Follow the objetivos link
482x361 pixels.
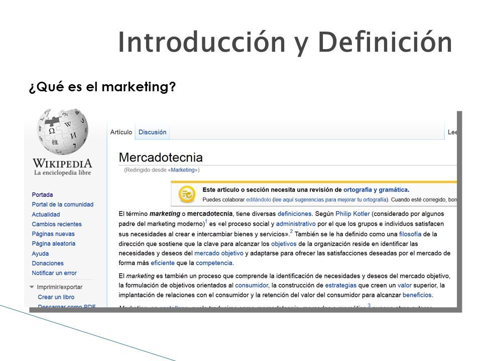tap(284, 244)
